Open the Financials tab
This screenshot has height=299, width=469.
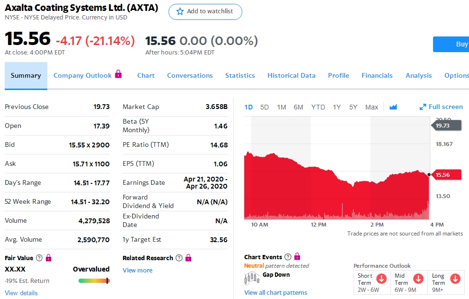[377, 75]
